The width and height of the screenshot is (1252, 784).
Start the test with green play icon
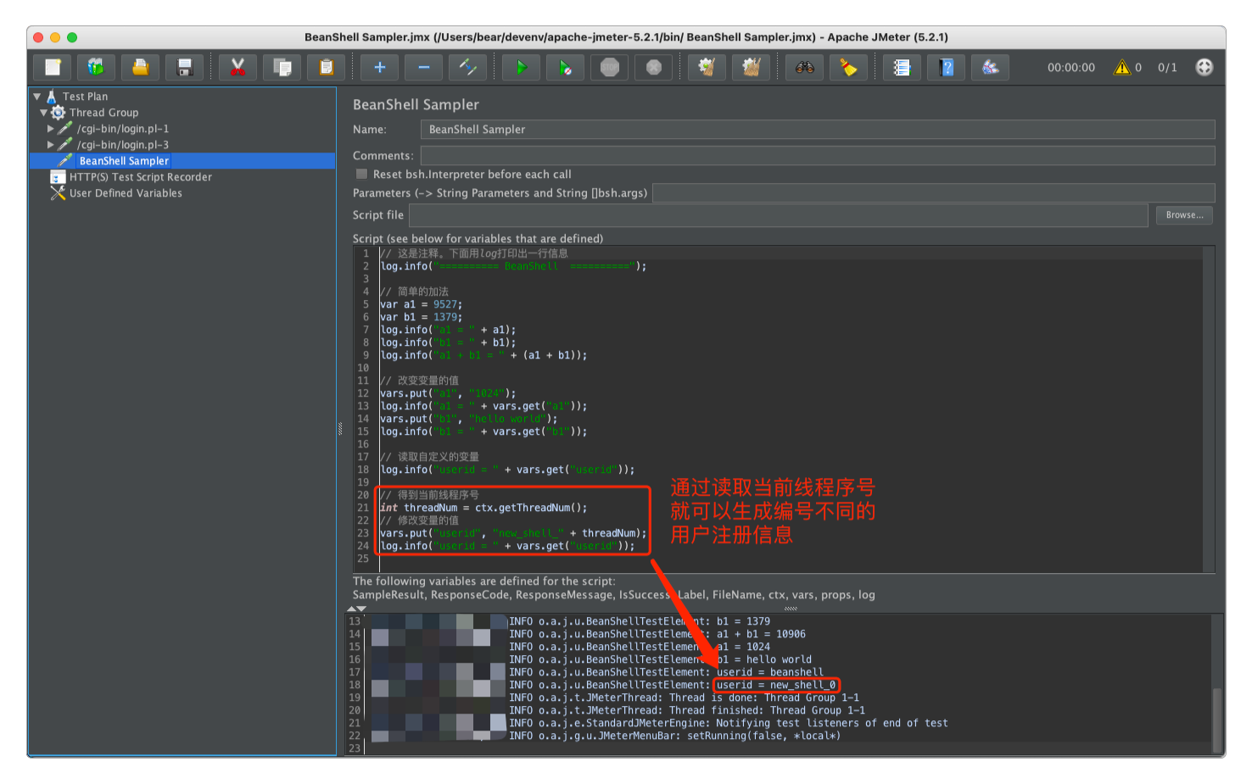click(x=522, y=67)
